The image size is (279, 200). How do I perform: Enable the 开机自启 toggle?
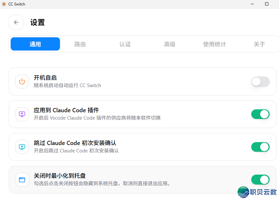pos(260,82)
